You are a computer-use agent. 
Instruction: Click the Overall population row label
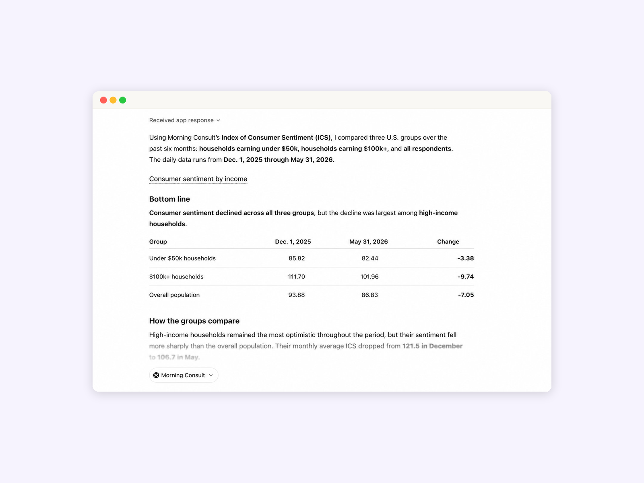click(x=174, y=295)
